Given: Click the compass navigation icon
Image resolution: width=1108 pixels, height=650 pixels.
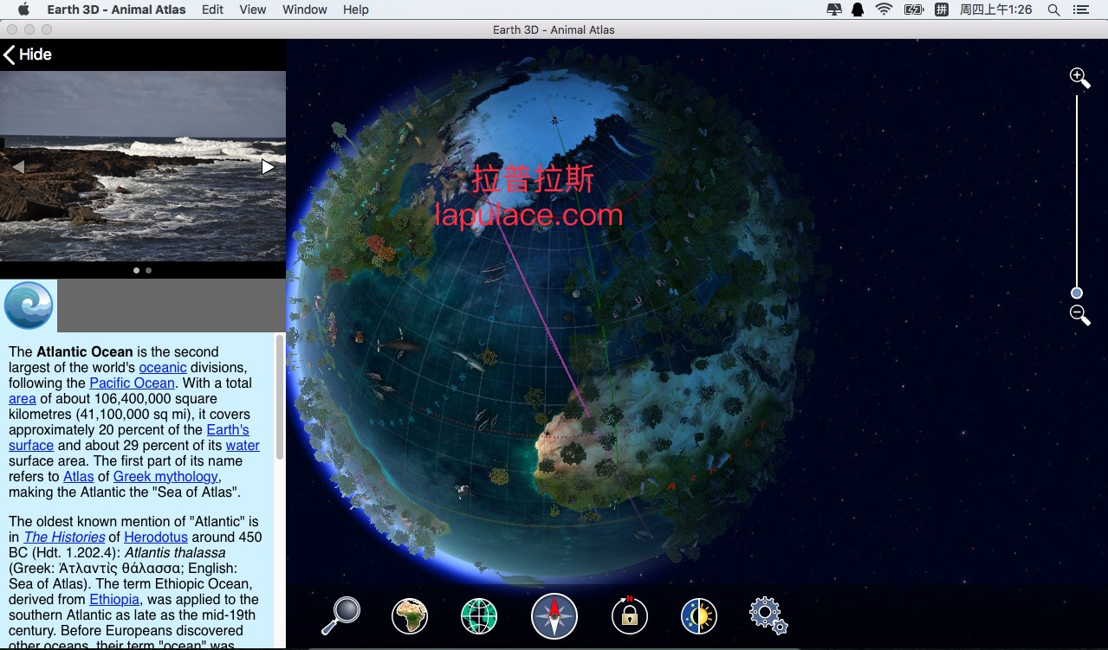Looking at the screenshot, I should [554, 616].
